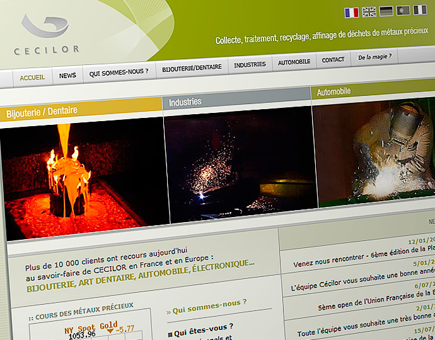The height and width of the screenshot is (340, 435).
Task: Open news 5ème open de l'Union Française
Action: click(376, 301)
